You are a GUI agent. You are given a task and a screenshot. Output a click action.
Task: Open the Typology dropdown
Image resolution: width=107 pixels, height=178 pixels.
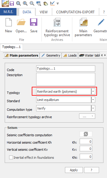coord(93,92)
